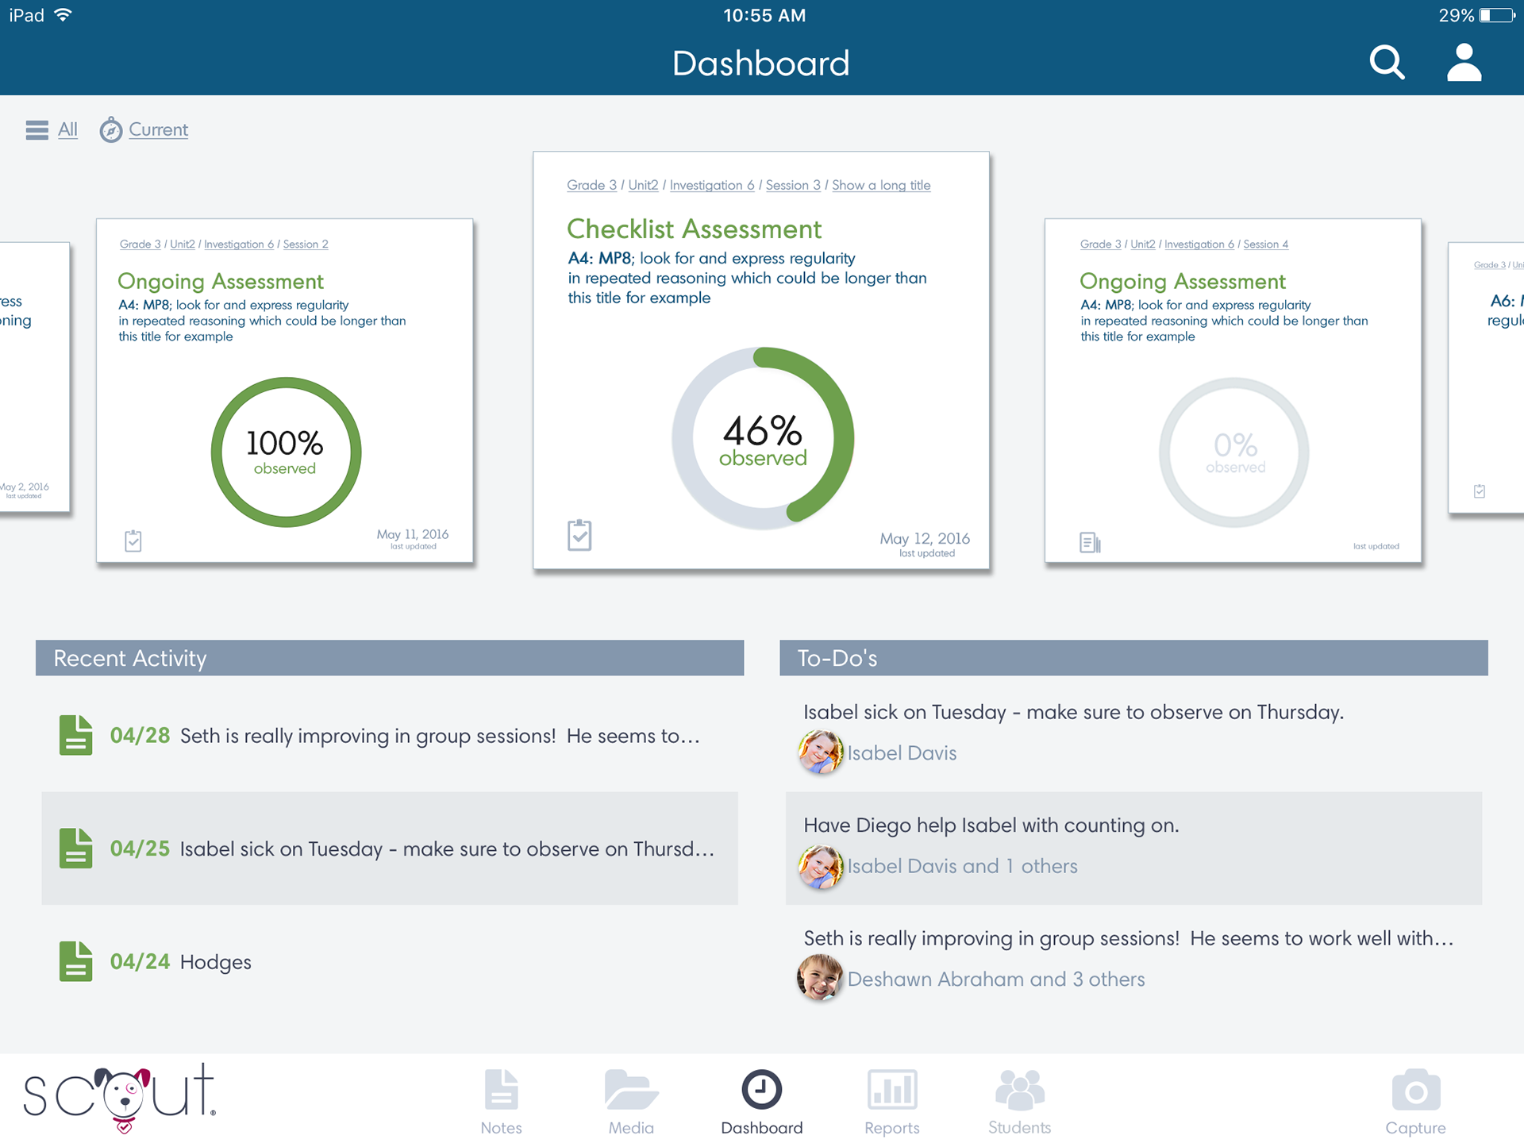Open 'Isabel Davis and 1 others' link
The width and height of the screenshot is (1524, 1143).
pos(962,866)
